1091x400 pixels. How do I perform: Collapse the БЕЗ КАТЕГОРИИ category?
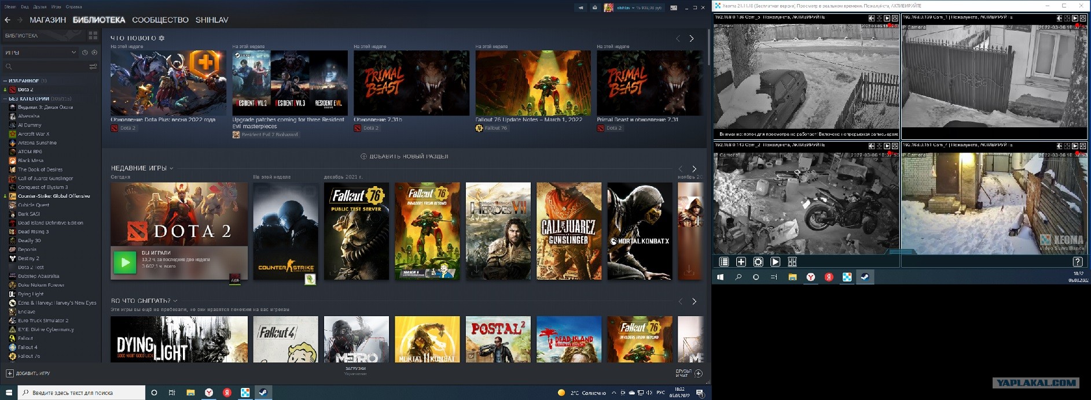click(5, 99)
